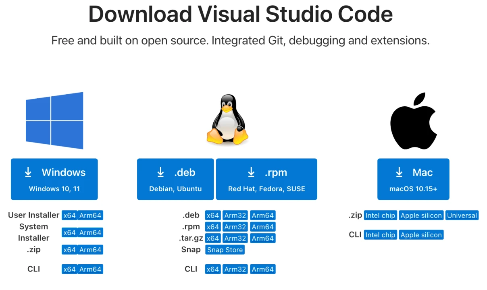Click the Apple logo icon

[414, 121]
